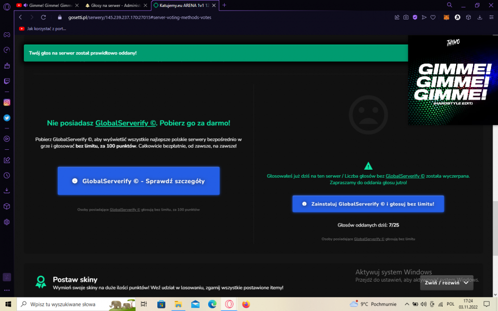Image resolution: width=498 pixels, height=311 pixels.
Task: Open GX Corner gamepad icon in sidebar
Action: click(x=6, y=35)
